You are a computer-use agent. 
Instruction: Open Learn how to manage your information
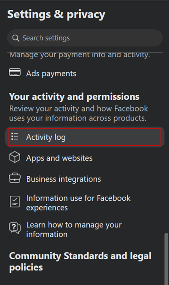74,230
